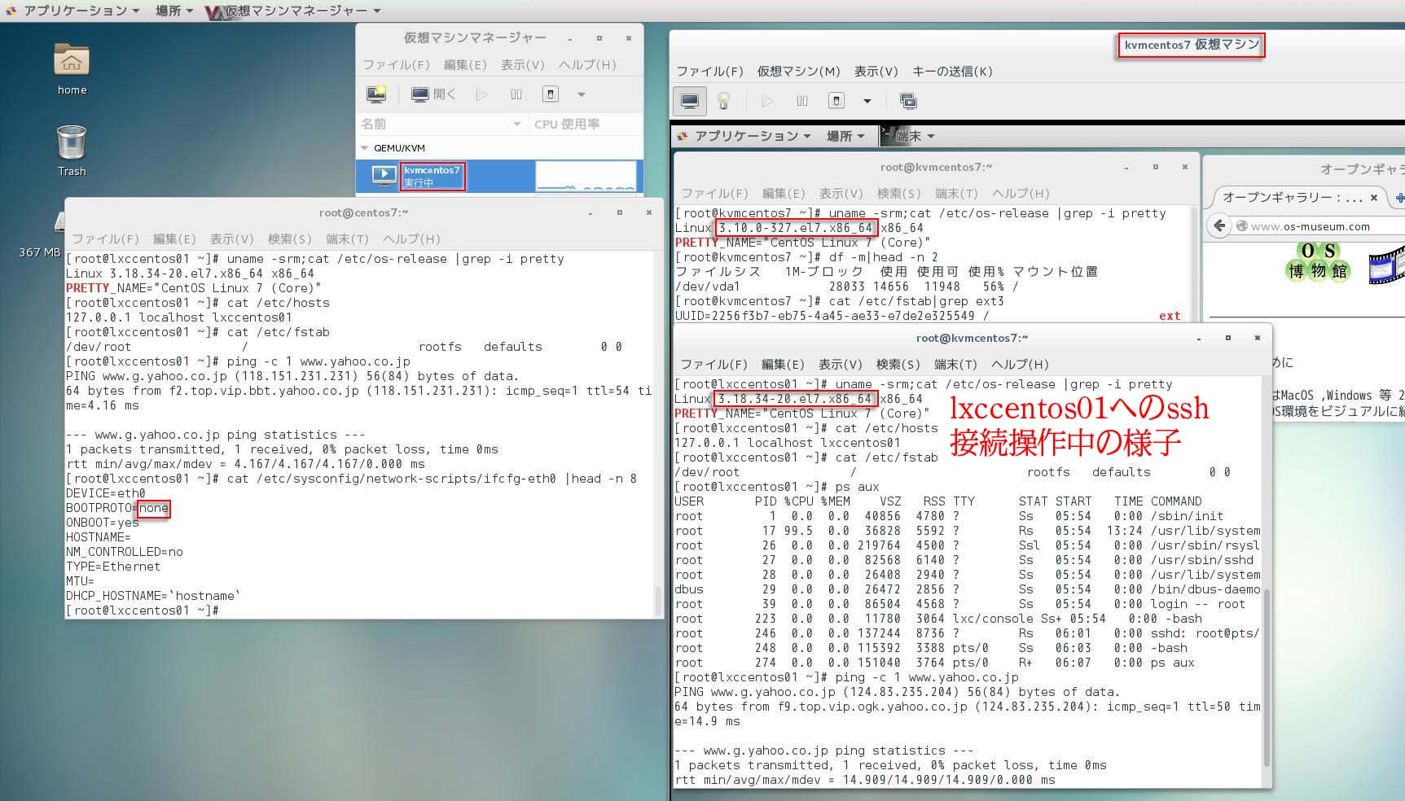Open the 仮想マシン(M) menu in the kvmcentos7 window

798,71
